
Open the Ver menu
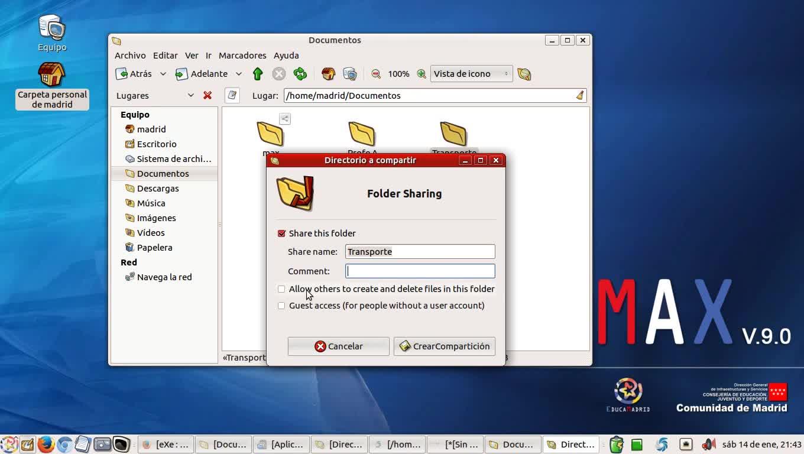192,56
